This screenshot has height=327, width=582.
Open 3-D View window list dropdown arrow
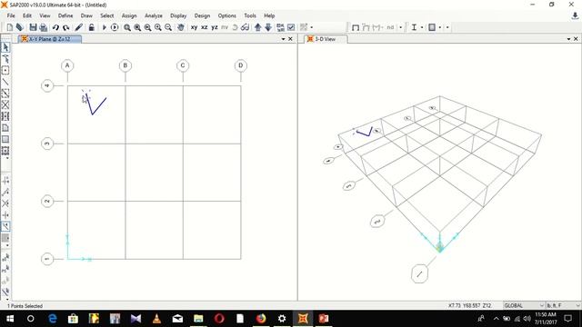tap(568, 39)
